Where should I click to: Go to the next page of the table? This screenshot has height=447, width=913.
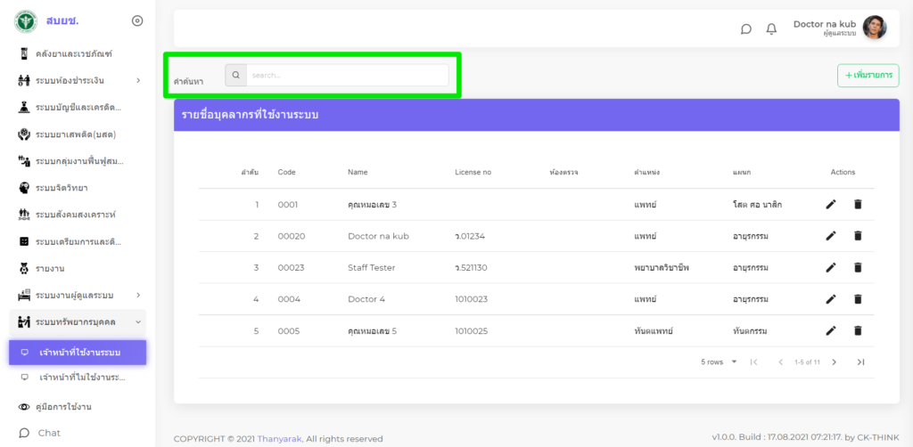pyautogui.click(x=835, y=362)
